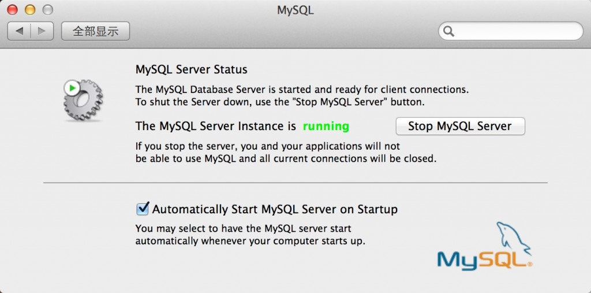Select the MySQL Server Status heading
The height and width of the screenshot is (293, 591).
pyautogui.click(x=191, y=70)
